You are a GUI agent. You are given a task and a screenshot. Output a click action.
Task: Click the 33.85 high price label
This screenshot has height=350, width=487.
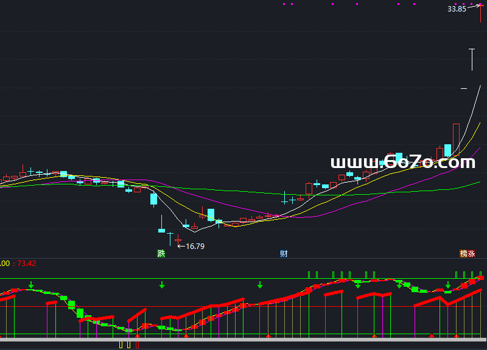click(x=456, y=9)
